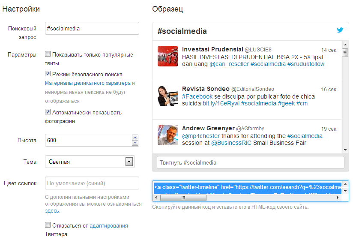Click code box scroll down arrow
Image resolution: width=353 pixels, height=240 pixels.
(x=346, y=191)
